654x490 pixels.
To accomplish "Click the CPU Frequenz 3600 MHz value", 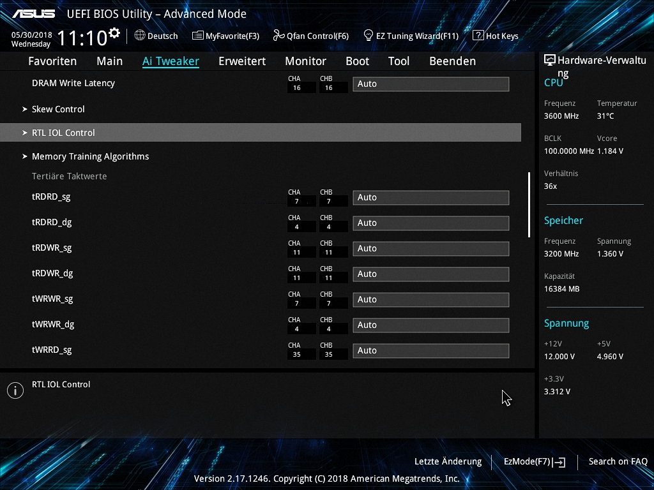I will [x=561, y=116].
